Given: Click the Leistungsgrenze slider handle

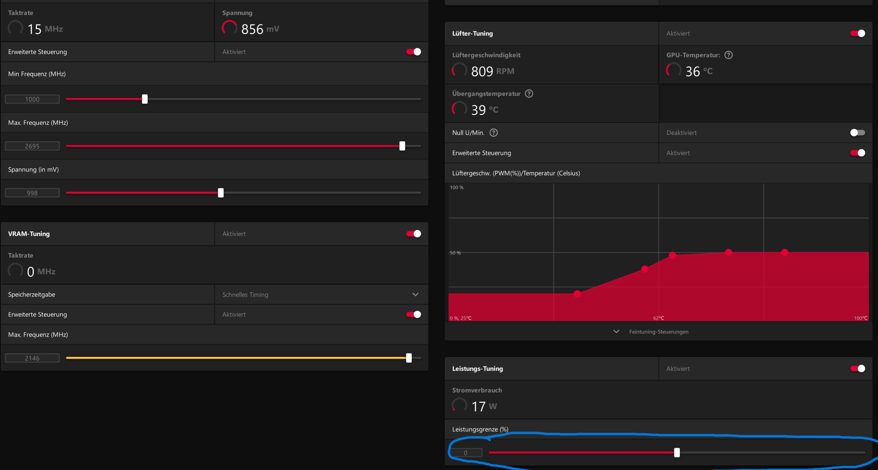Looking at the screenshot, I should [677, 453].
